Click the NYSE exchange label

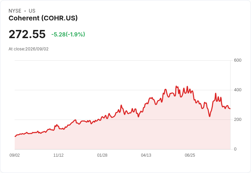(x=15, y=11)
